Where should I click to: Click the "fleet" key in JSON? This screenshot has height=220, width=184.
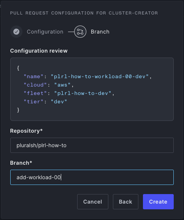tap(35, 93)
